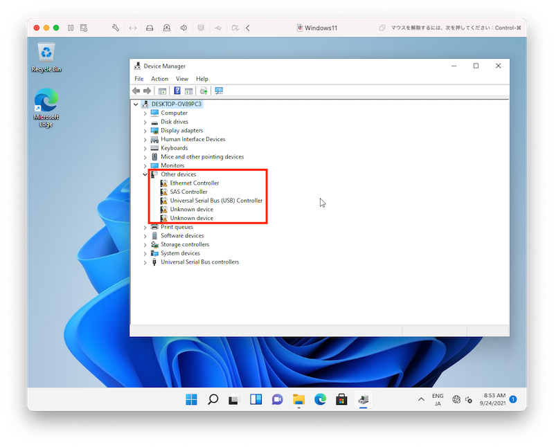This screenshot has width=554, height=447.
Task: Click the muted speaker tray icon
Action: click(469, 400)
